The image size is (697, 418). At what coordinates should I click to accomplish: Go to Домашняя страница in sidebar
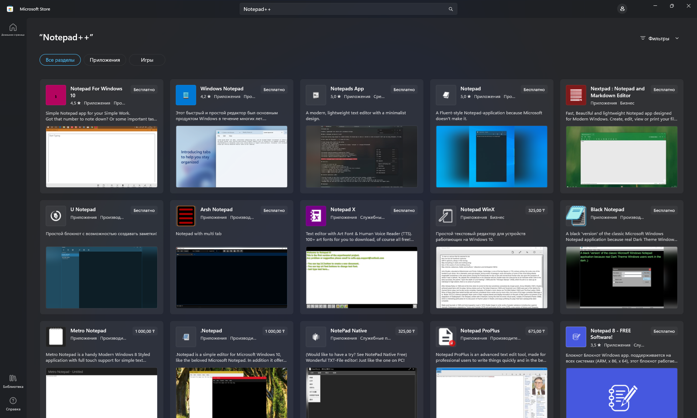(x=13, y=30)
